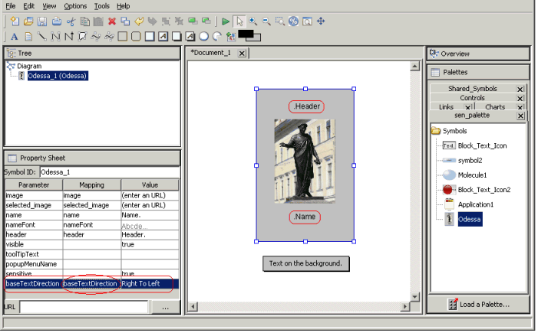Image resolution: width=538 pixels, height=333 pixels.
Task: Close the Shared_Symbols palette tab
Action: coord(520,89)
